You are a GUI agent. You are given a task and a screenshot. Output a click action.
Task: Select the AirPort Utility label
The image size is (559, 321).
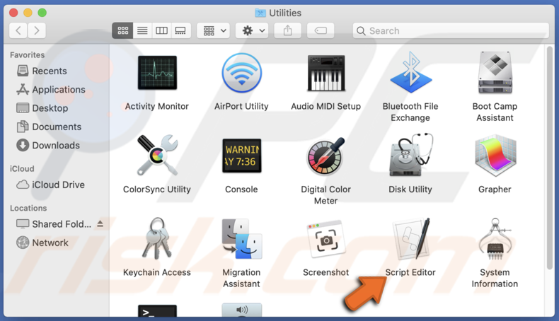pyautogui.click(x=241, y=106)
